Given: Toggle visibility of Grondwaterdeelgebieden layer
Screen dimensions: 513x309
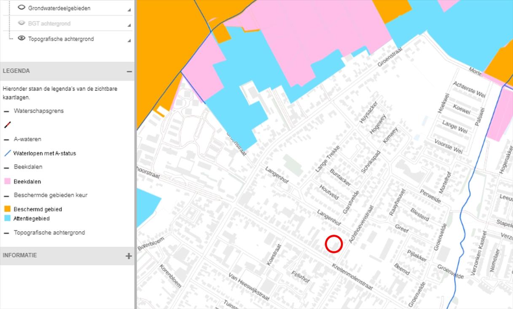Looking at the screenshot, I should [x=21, y=8].
